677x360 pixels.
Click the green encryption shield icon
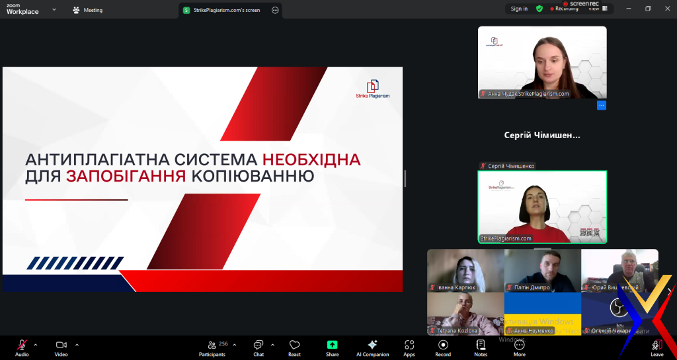tap(539, 9)
